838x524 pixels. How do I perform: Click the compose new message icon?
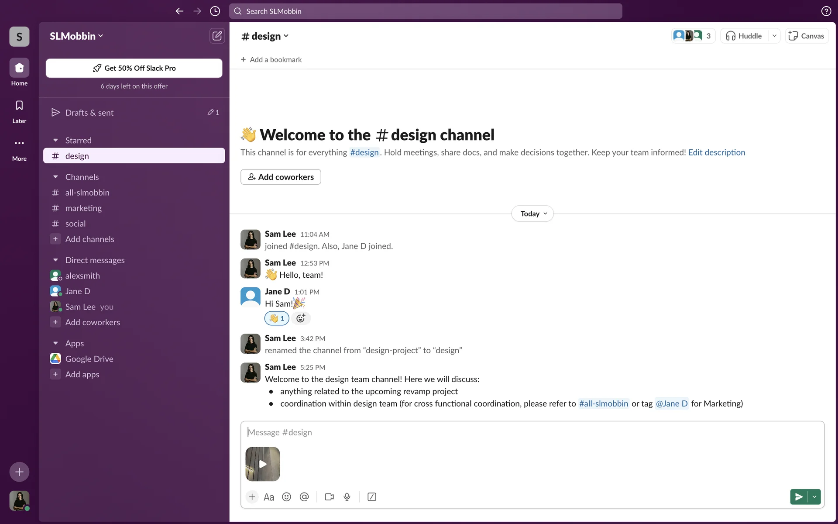coord(217,36)
